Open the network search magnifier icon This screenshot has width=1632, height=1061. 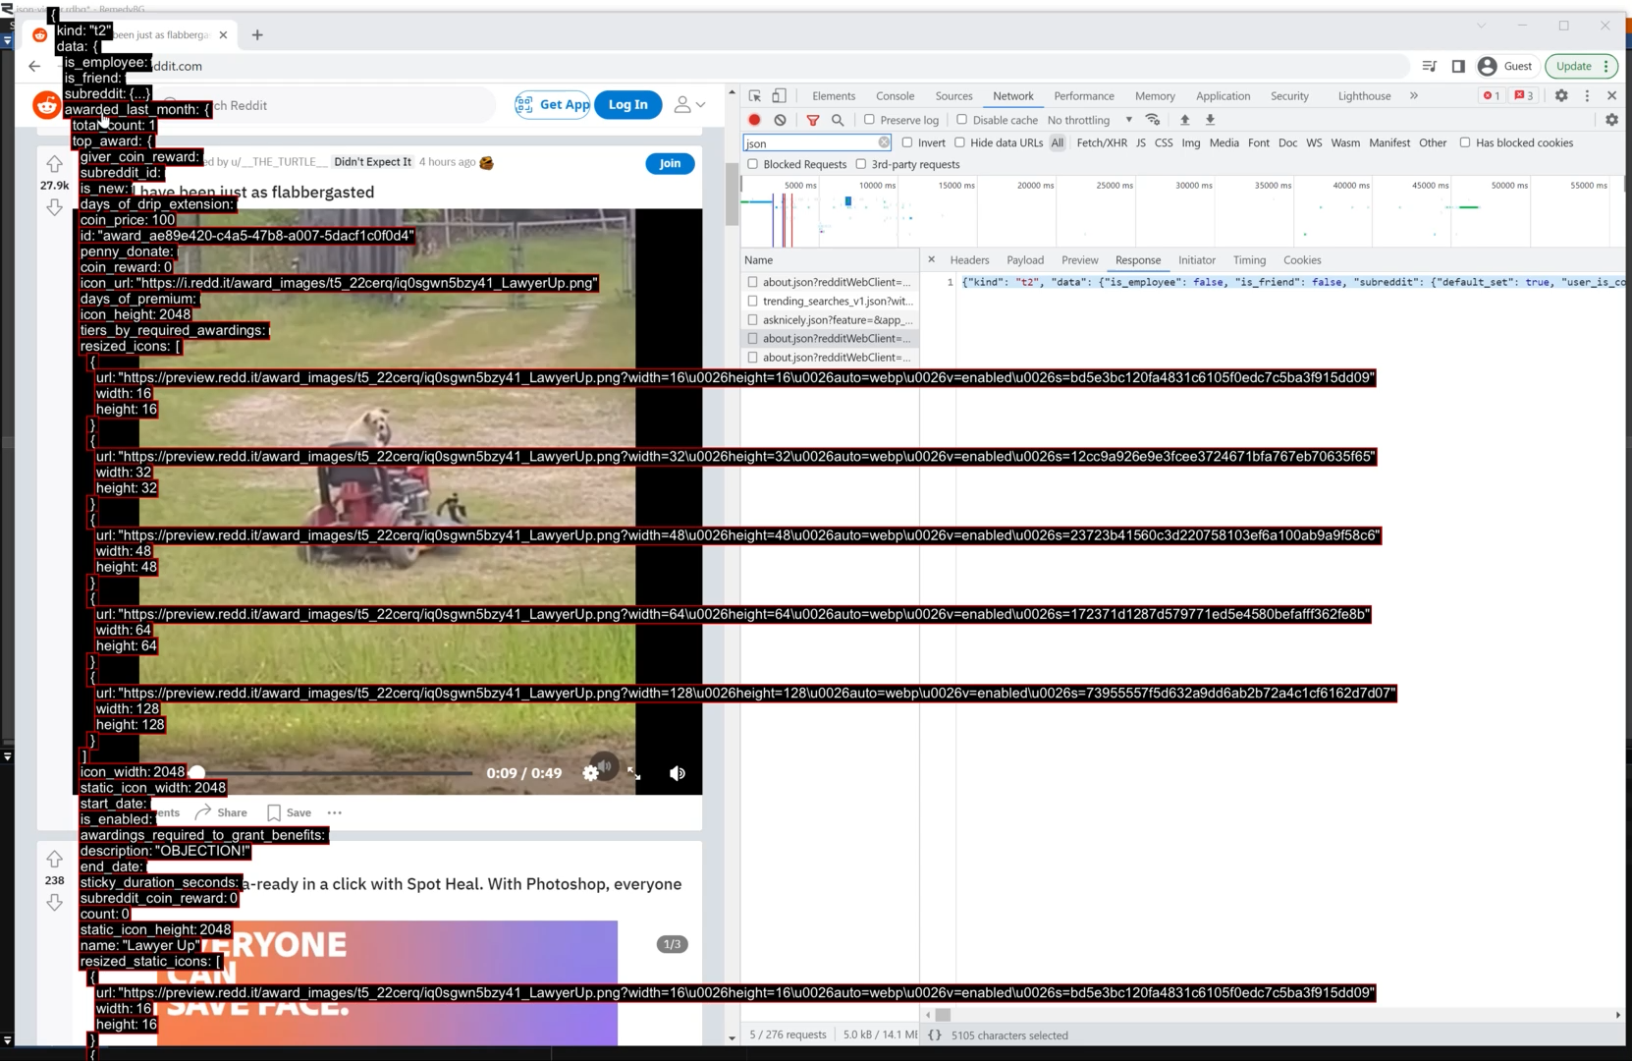[838, 120]
